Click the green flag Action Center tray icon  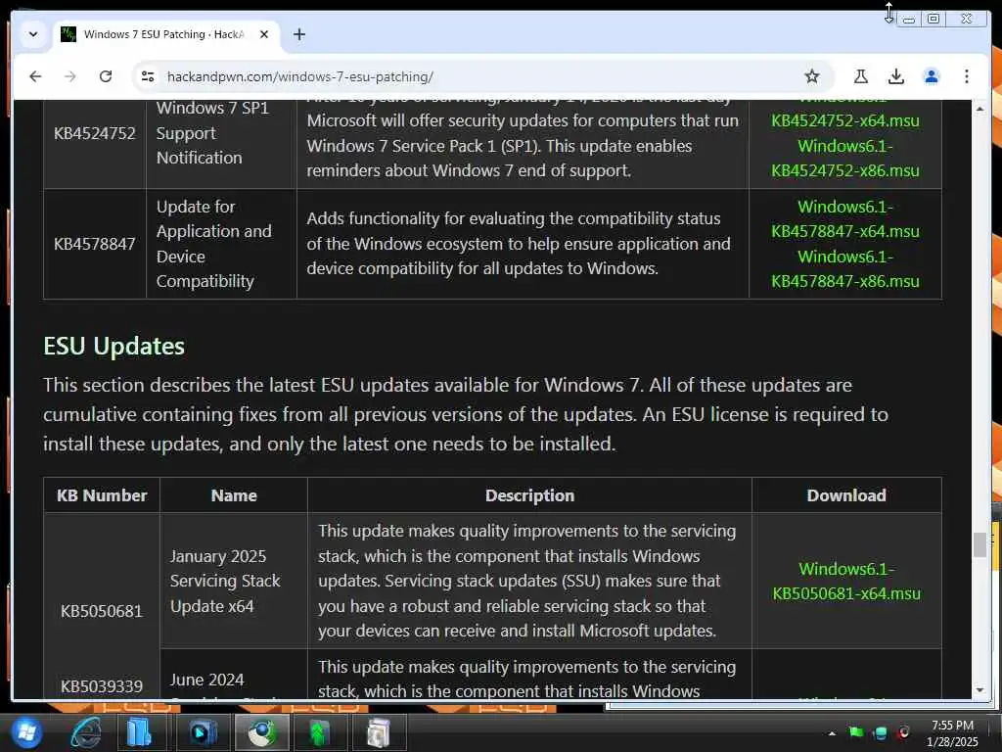click(855, 732)
